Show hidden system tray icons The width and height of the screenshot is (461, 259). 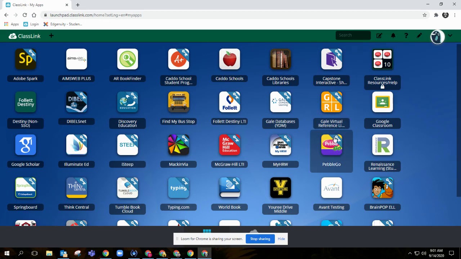(x=410, y=253)
